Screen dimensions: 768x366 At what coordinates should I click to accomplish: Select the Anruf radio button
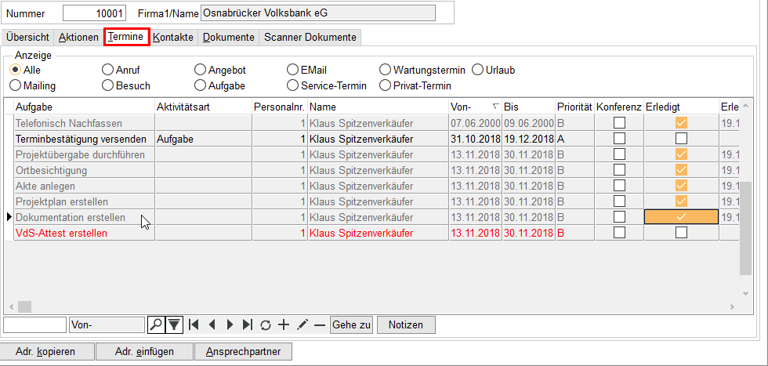108,70
